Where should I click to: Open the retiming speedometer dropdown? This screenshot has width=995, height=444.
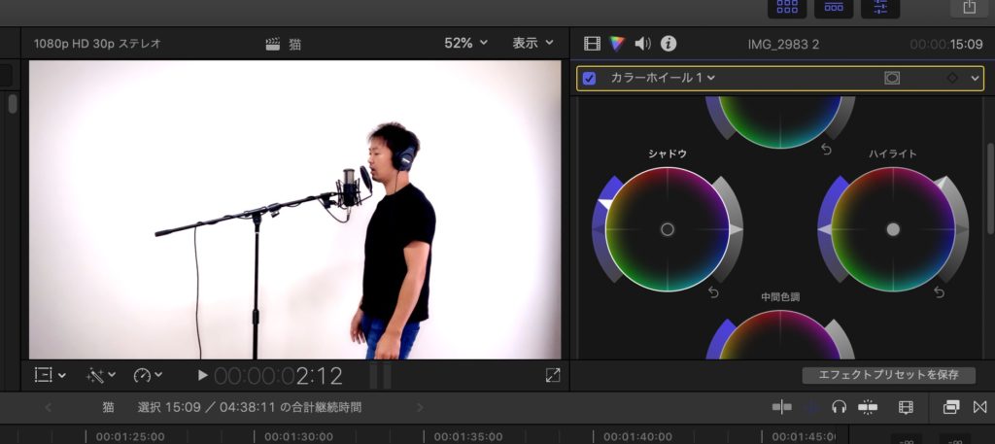coord(148,375)
